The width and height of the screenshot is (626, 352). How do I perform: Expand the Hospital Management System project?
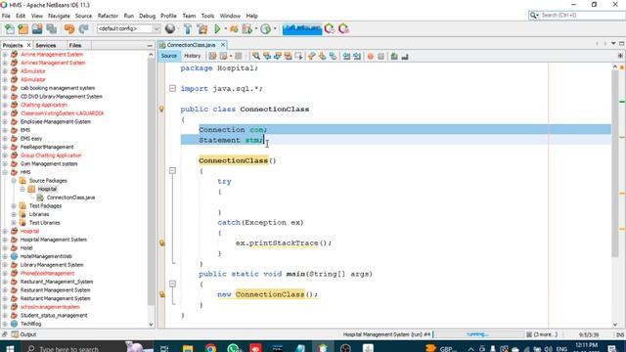pos(5,240)
